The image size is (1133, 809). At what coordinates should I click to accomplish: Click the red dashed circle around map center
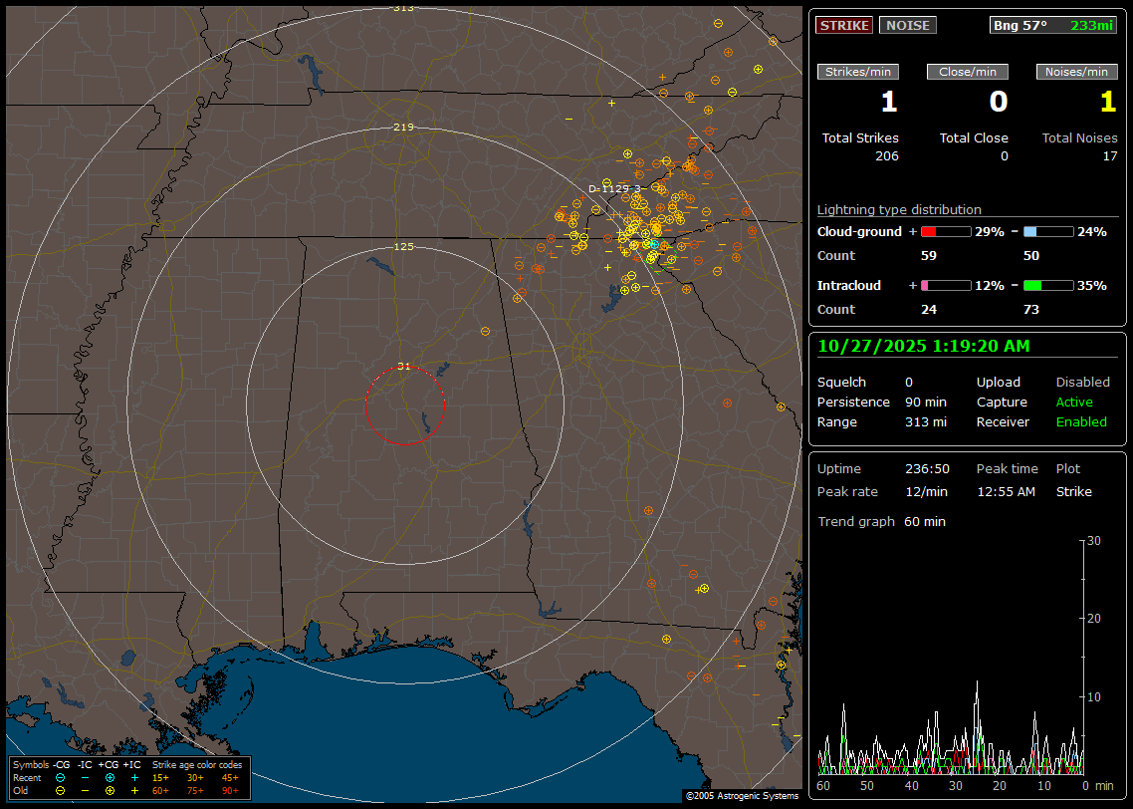click(x=365, y=405)
